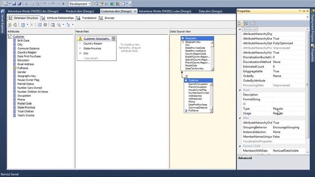The height and width of the screenshot is (177, 315).
Task: Click the Arrange tables icon
Action: tap(68, 25)
